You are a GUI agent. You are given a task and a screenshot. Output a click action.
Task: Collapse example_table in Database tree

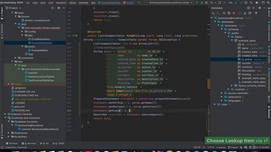tap(232, 41)
